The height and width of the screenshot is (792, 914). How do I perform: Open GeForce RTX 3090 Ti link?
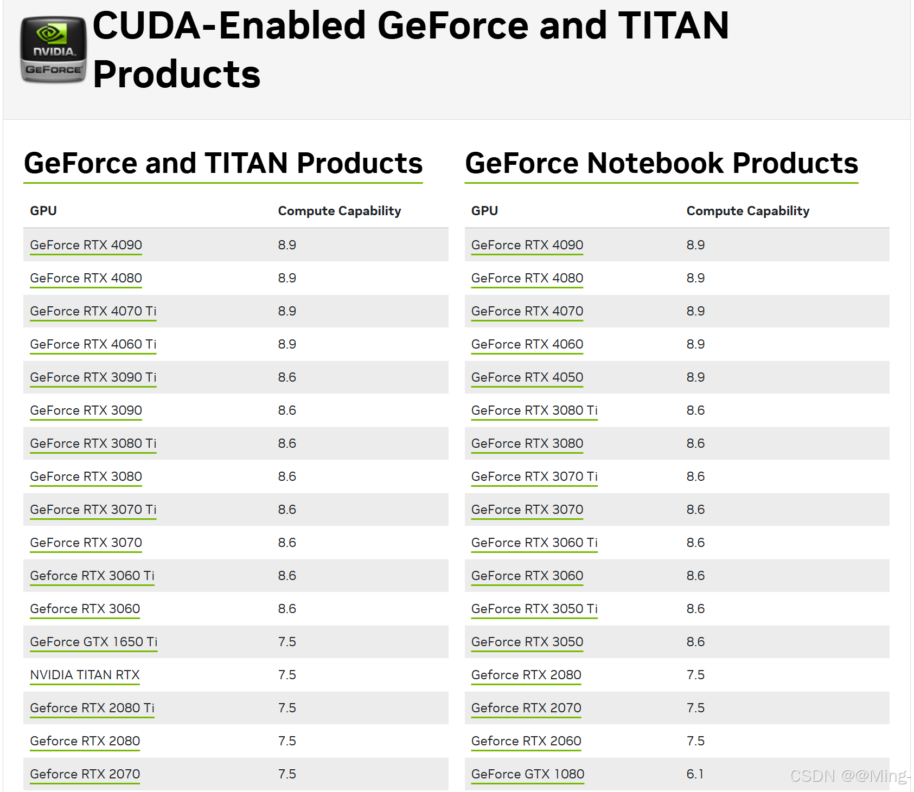[x=93, y=377]
